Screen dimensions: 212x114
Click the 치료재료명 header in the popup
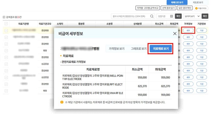click(93, 70)
